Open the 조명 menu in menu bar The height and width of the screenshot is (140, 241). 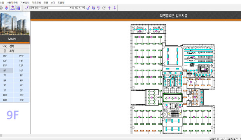pos(46,3)
